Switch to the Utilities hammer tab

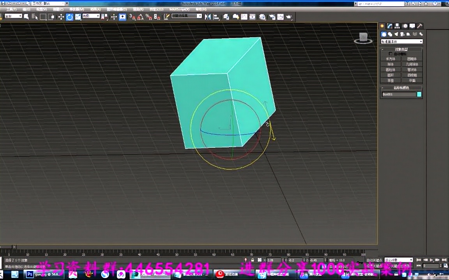point(419,26)
